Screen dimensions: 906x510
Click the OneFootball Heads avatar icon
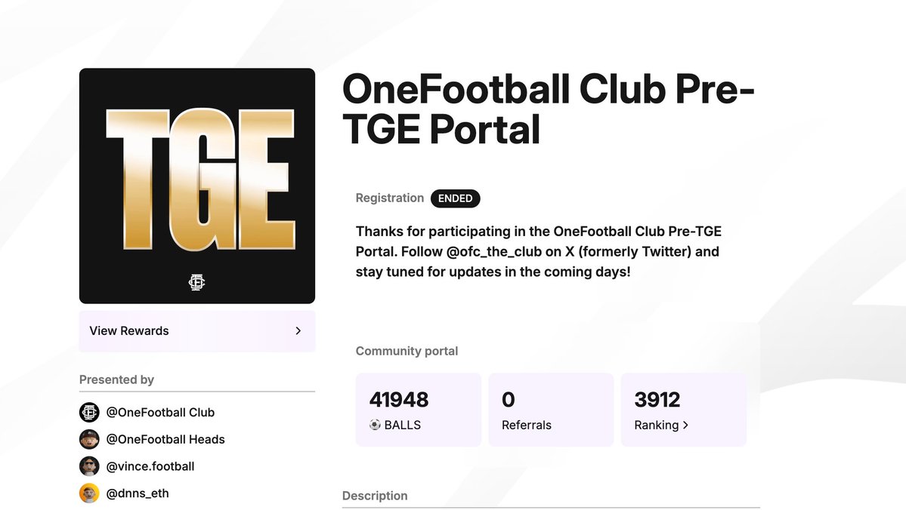tap(89, 439)
